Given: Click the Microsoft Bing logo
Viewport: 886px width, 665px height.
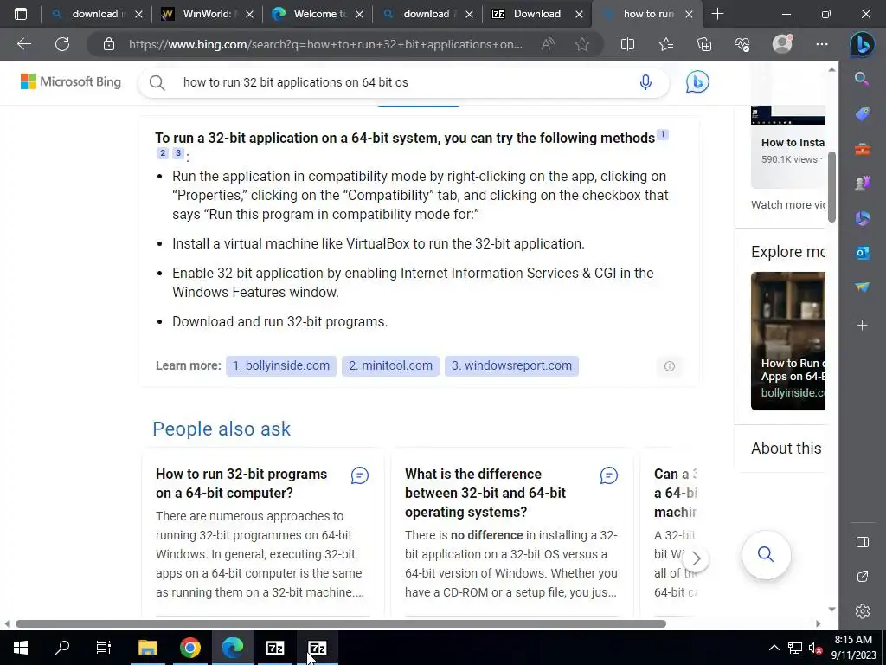Looking at the screenshot, I should (71, 82).
